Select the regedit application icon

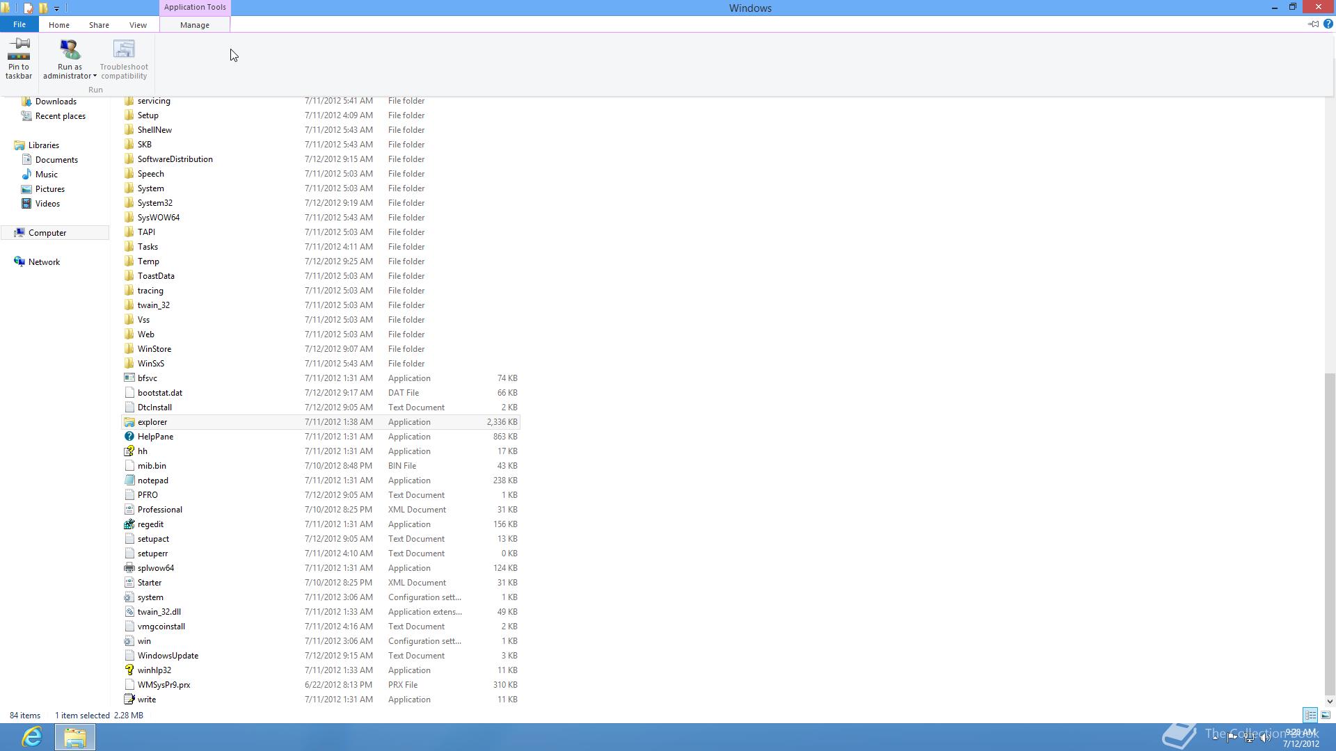(129, 524)
